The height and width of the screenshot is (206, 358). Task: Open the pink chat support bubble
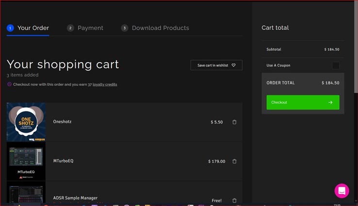[x=342, y=190]
